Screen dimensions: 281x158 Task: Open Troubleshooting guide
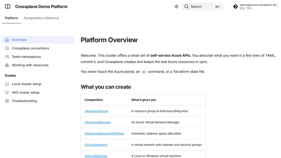[24, 101]
